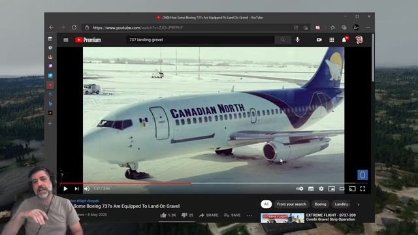The image size is (418, 235).
Task: Select the 'All' filter chip
Action: pos(266,204)
